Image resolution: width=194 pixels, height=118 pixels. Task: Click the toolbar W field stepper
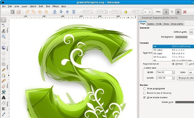pyautogui.click(x=121, y=12)
